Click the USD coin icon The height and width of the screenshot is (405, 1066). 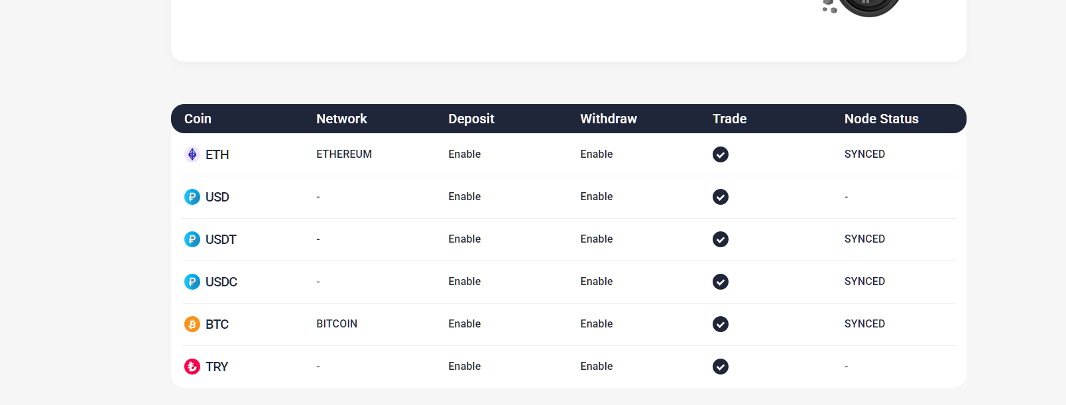[x=192, y=197]
